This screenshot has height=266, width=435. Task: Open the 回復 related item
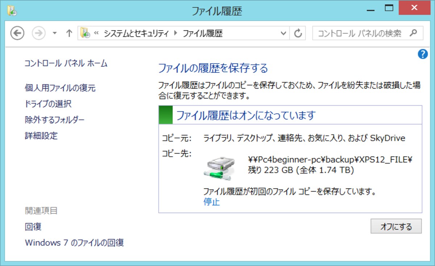pyautogui.click(x=33, y=227)
